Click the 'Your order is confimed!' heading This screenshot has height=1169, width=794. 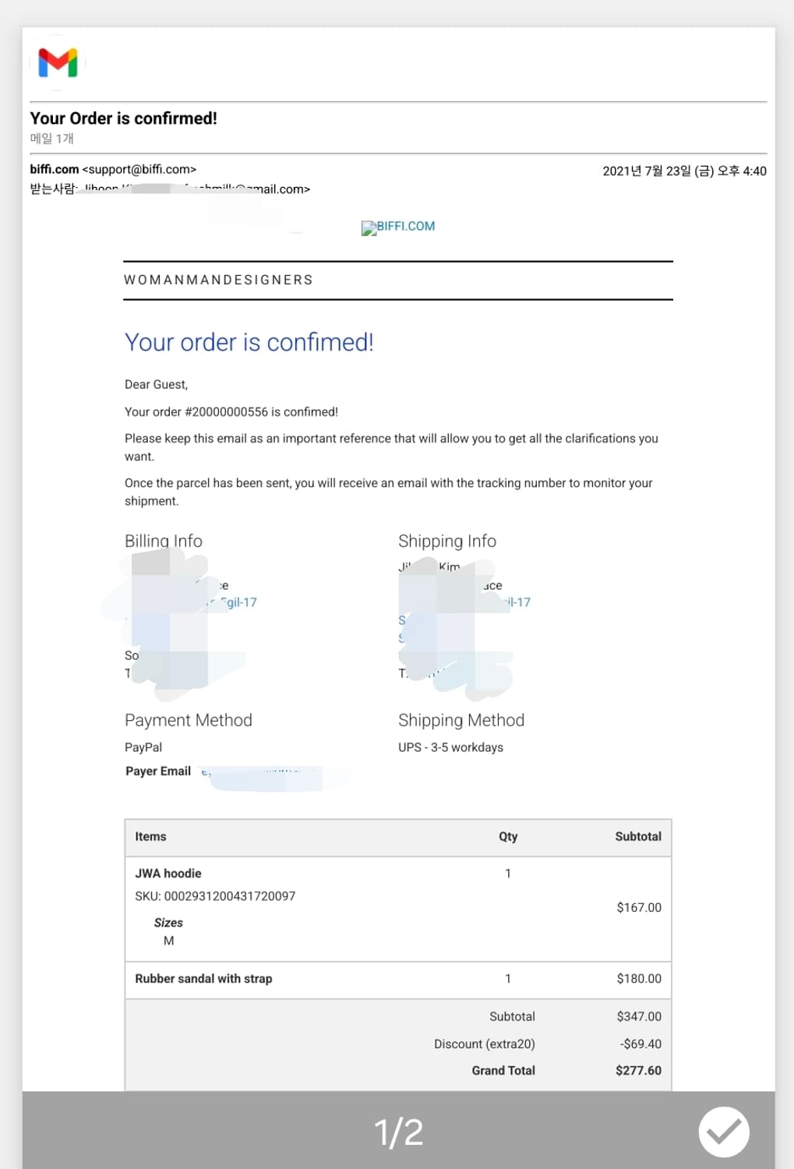tap(249, 342)
